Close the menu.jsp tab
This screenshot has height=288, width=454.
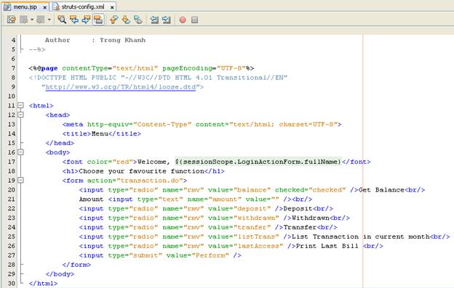click(x=45, y=7)
